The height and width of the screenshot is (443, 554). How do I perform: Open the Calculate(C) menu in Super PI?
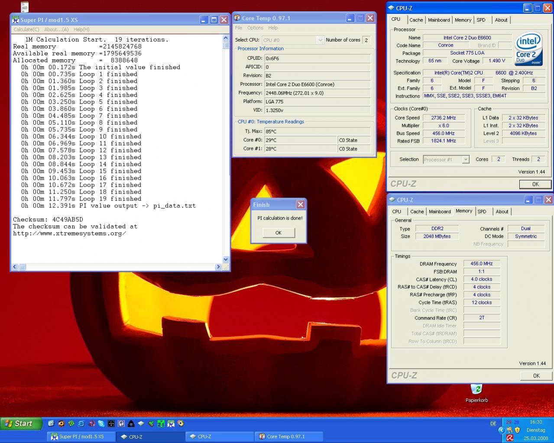point(26,29)
